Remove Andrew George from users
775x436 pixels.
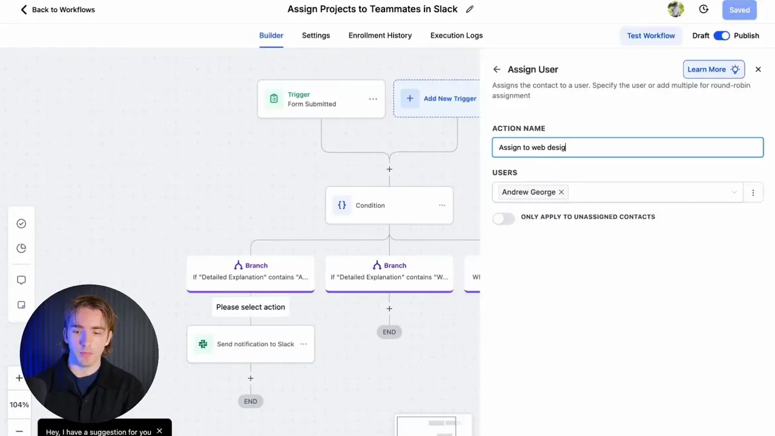(561, 192)
